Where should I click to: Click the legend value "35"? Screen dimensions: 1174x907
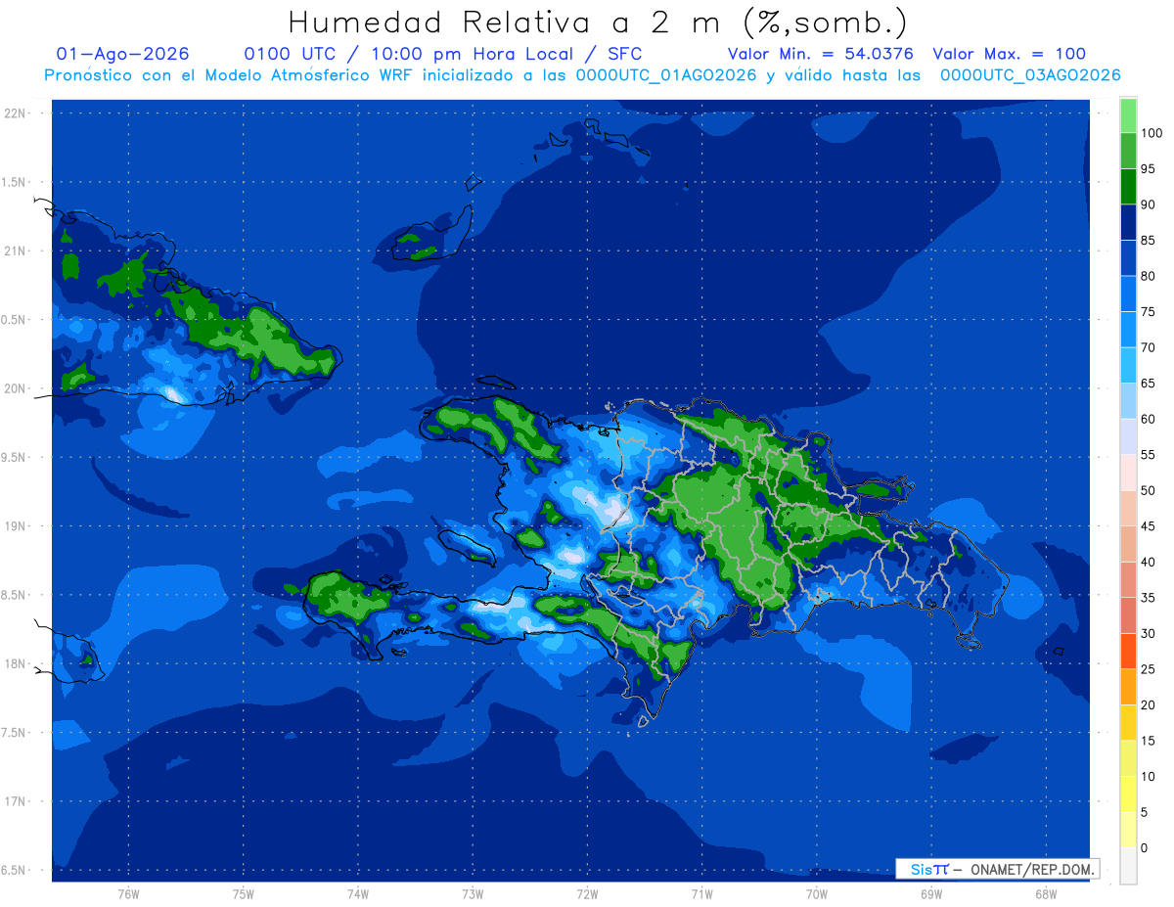(x=1148, y=598)
